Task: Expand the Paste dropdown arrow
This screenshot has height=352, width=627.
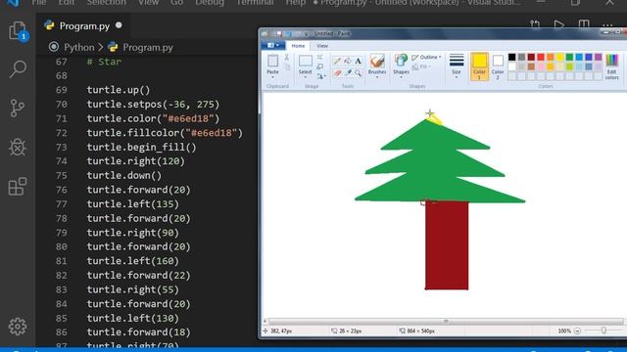Action: (272, 77)
